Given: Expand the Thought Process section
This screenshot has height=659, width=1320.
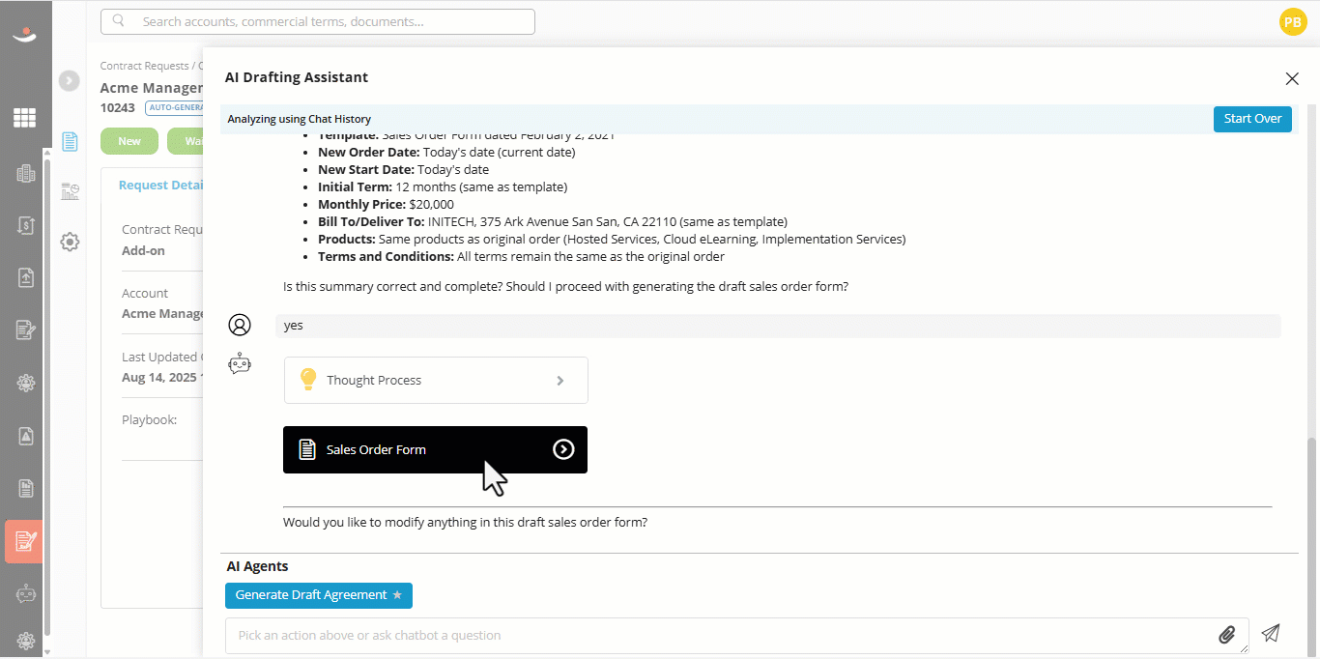Looking at the screenshot, I should [x=436, y=381].
